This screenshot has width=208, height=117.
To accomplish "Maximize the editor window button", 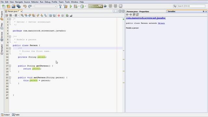I will click(123, 11).
